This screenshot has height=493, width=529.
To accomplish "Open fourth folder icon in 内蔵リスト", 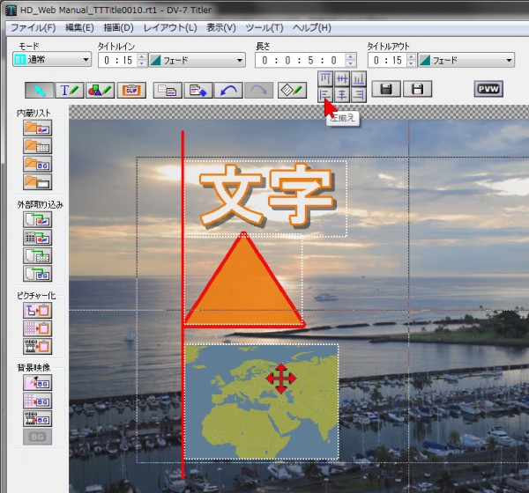I will pyautogui.click(x=37, y=182).
